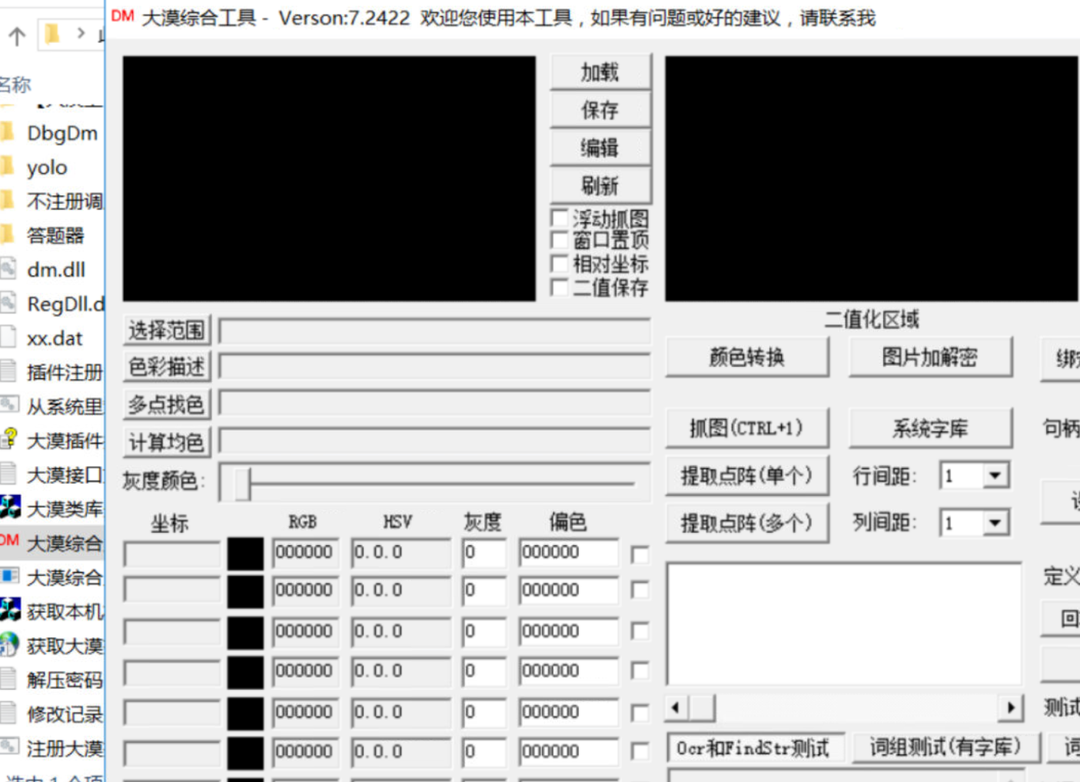This screenshot has height=782, width=1080.
Task: Toggle the 窗口置顶 checkbox
Action: [560, 241]
